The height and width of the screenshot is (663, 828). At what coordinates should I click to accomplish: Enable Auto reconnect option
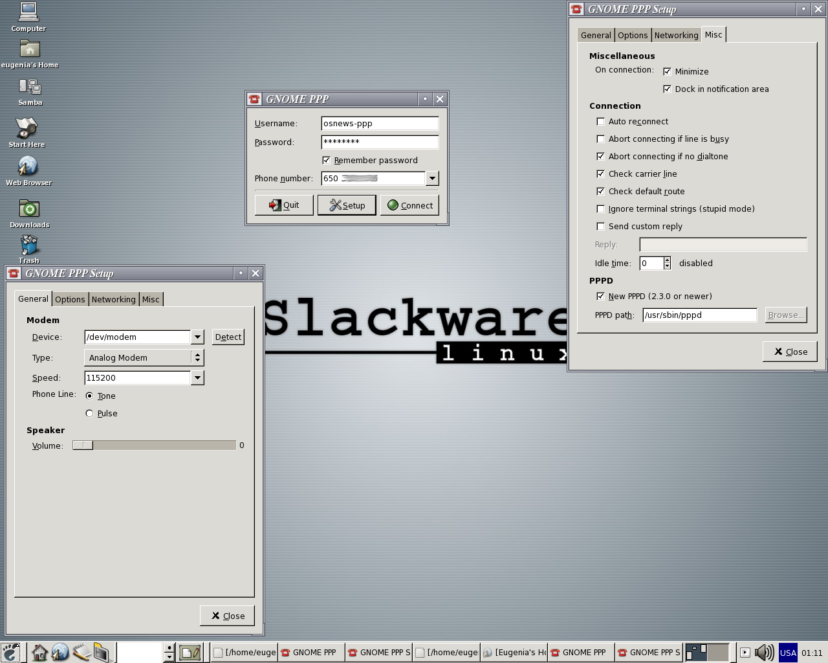coord(600,121)
